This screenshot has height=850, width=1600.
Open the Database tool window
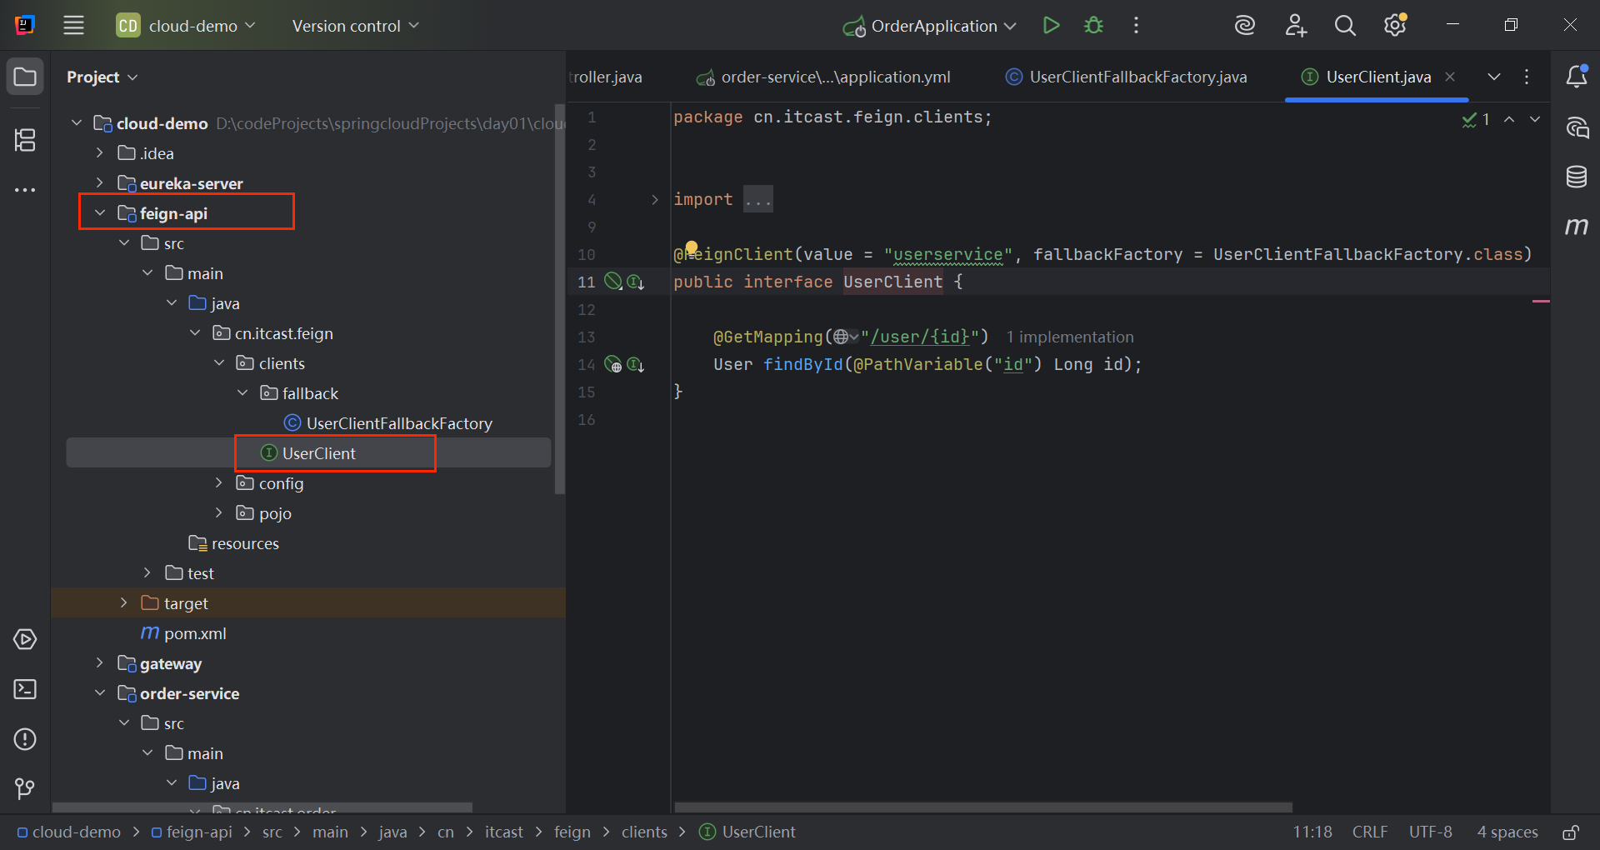[x=1576, y=177]
